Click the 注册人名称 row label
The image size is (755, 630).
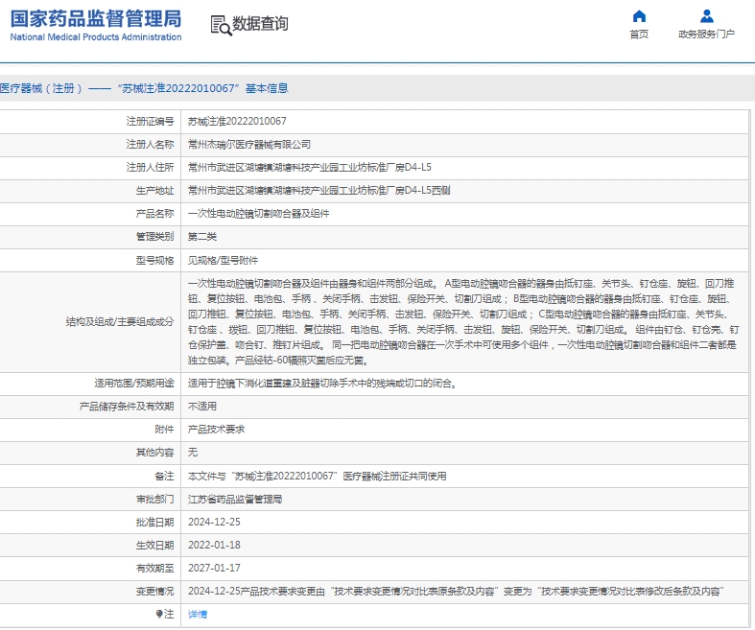pos(150,145)
